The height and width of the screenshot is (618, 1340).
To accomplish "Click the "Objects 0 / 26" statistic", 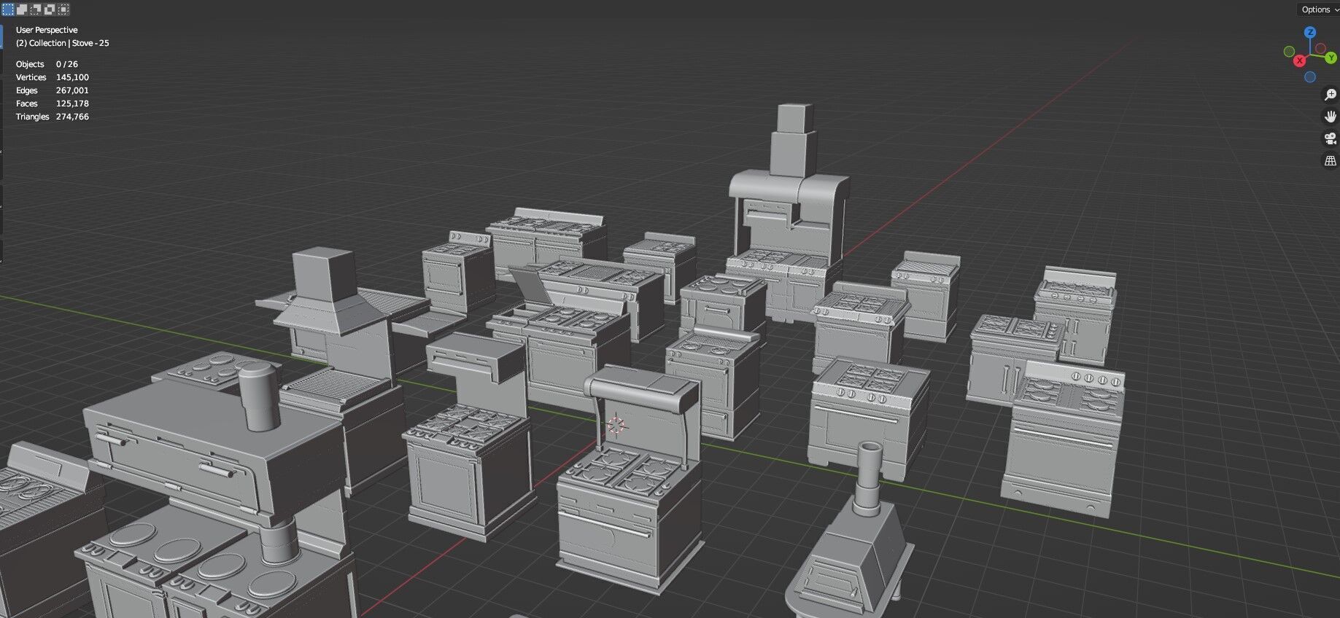I will 47,64.
